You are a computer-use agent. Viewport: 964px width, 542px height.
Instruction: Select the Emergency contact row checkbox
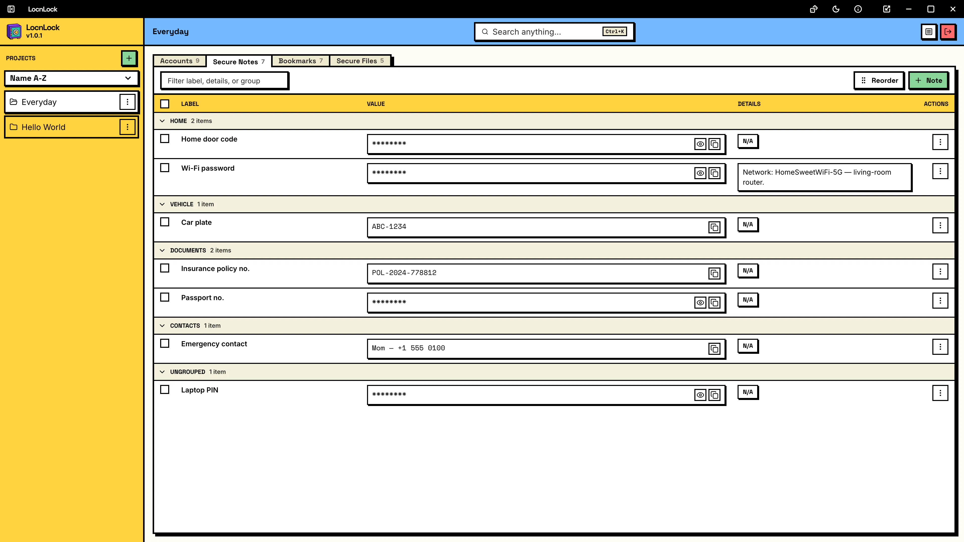(x=165, y=343)
